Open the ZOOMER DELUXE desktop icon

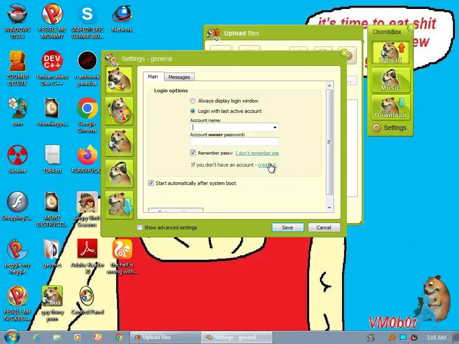pos(17,69)
